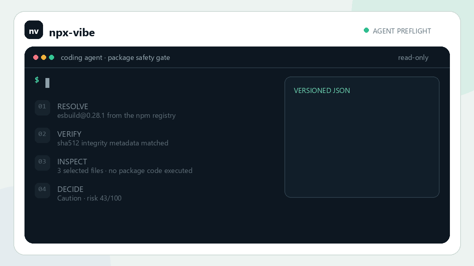Click the terminal title 'coding agent · package safety gate'
The height and width of the screenshot is (266, 474).
(115, 58)
